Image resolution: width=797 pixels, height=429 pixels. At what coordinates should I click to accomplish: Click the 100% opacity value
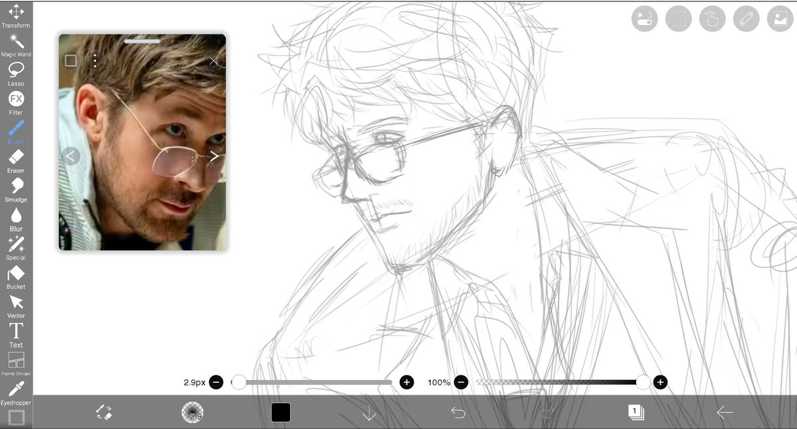pos(438,383)
